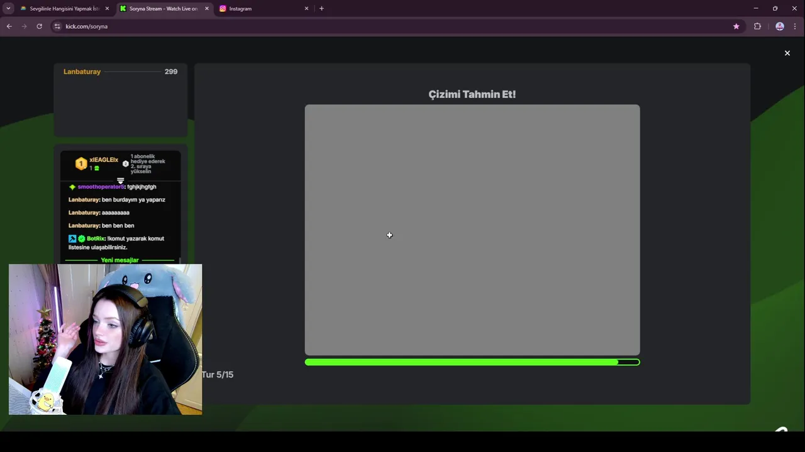The width and height of the screenshot is (805, 452).
Task: Click the Tur 5/15 round counter
Action: pyautogui.click(x=218, y=375)
